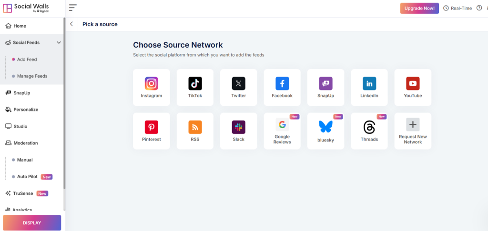488x231 pixels.
Task: Open Manage Feeds in the sidebar
Action: click(x=32, y=76)
